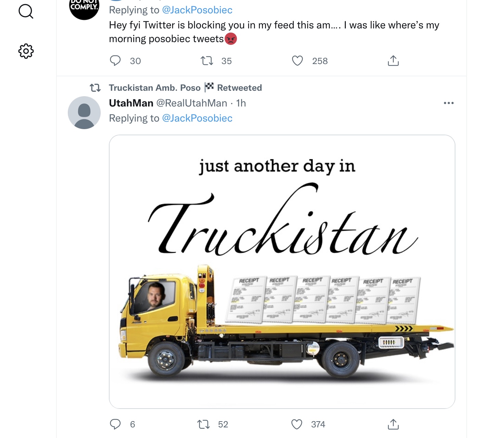
Task: Open the three-dot menu on UtahMan's tweet
Action: pos(449,103)
